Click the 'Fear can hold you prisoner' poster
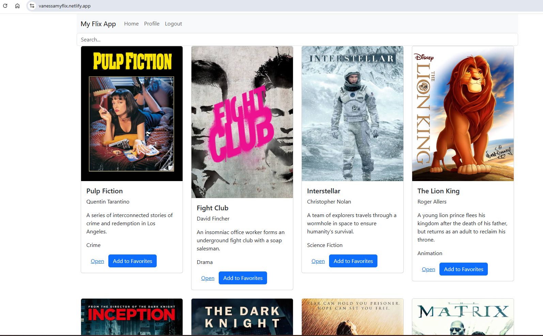 click(353, 317)
